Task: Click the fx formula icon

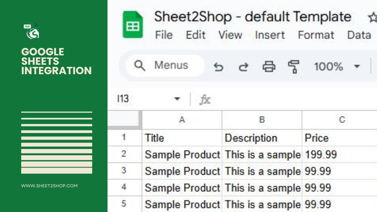Action: [x=205, y=100]
